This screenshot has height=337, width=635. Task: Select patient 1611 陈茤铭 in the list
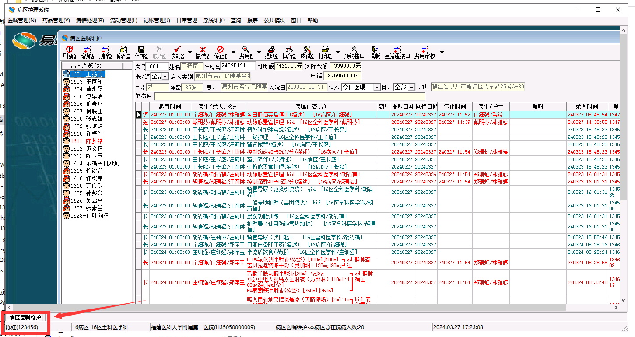[x=87, y=141]
